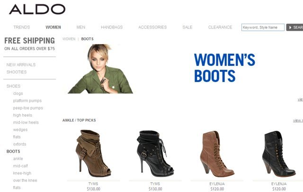Focus the Keyword, Style Name search field
Viewport: 303px width, 192px height.
pos(263,27)
